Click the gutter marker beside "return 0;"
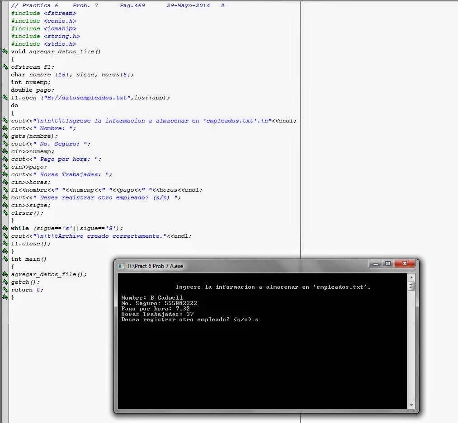This screenshot has height=423, width=458. pos(5,290)
